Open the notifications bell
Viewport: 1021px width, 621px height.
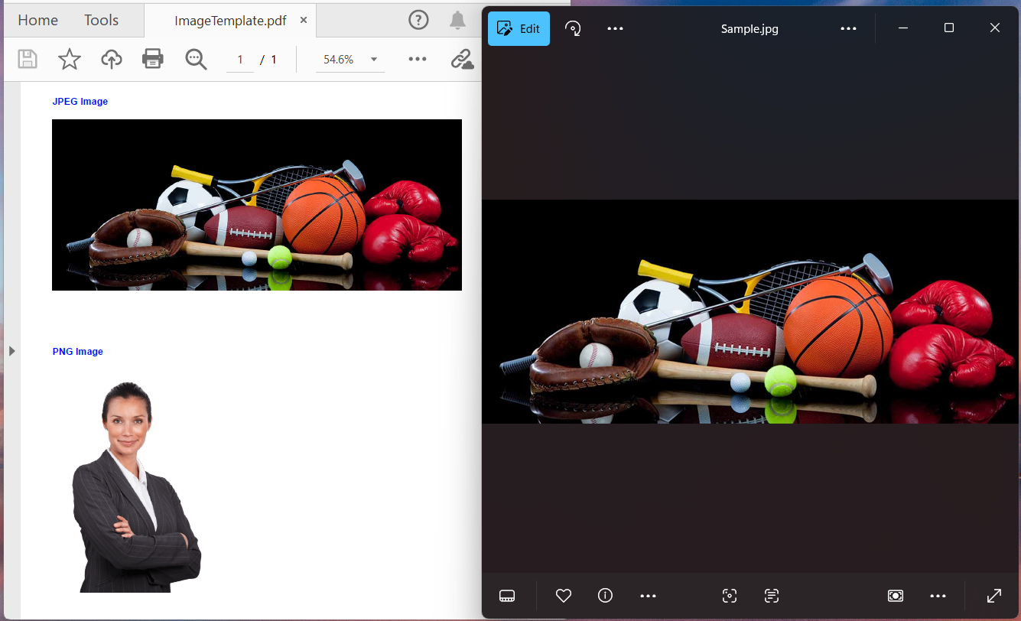tap(457, 21)
